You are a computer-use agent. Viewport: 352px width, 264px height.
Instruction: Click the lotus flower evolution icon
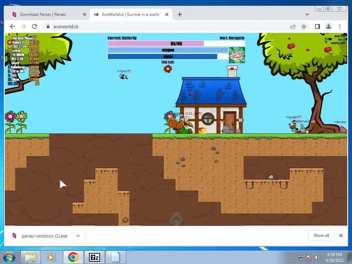[x=237, y=55]
